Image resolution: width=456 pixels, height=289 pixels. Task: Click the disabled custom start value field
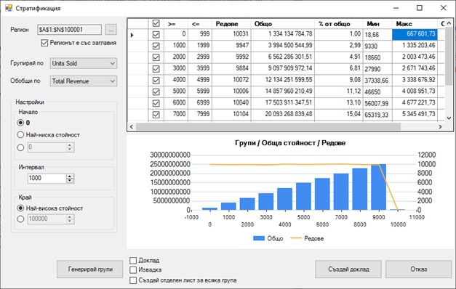tap(47, 147)
